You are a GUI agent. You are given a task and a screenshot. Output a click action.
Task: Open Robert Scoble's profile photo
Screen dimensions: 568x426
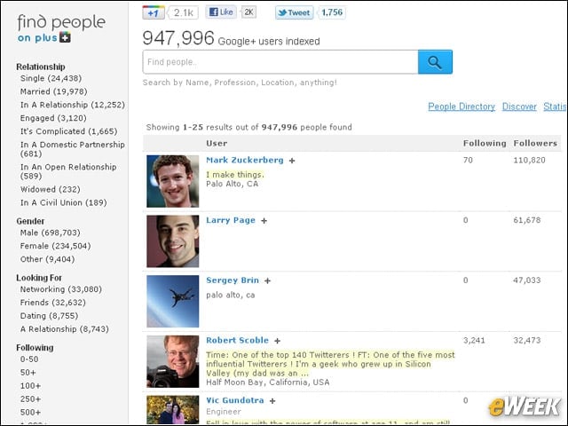point(173,361)
